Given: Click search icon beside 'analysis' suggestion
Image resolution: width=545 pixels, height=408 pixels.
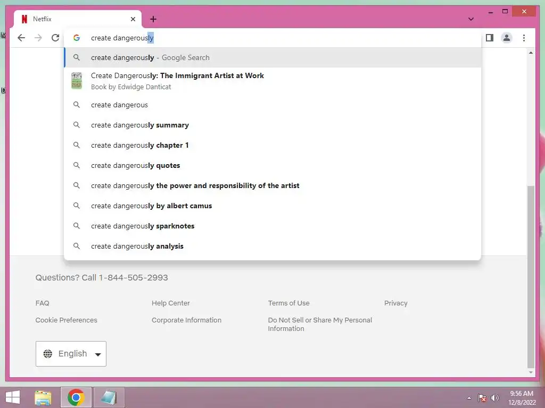Looking at the screenshot, I should [77, 246].
